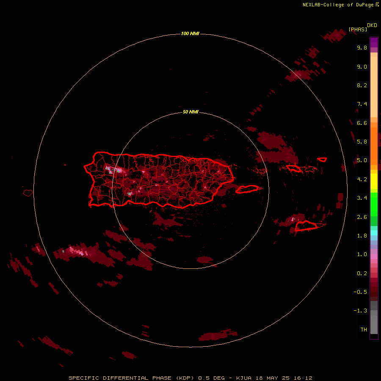The image size is (381, 381).
Task: Pick the purple segment of the color bar
Action: [374, 42]
